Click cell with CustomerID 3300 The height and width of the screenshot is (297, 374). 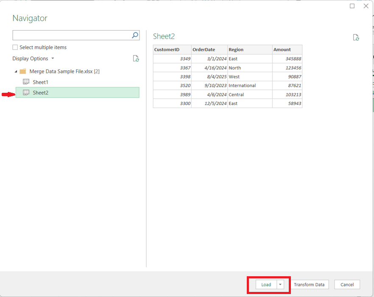(x=172, y=103)
